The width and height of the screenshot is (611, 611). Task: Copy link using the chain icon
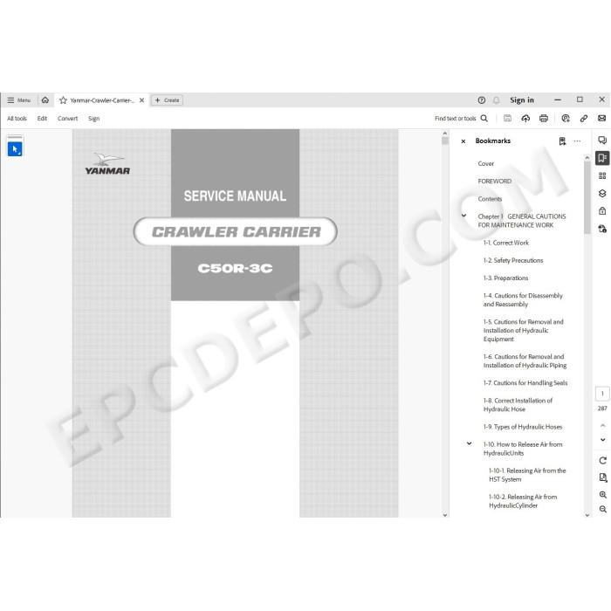584,118
